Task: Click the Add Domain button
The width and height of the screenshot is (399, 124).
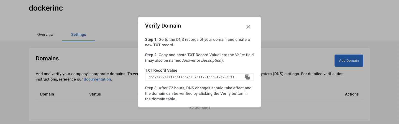Action: (349, 60)
